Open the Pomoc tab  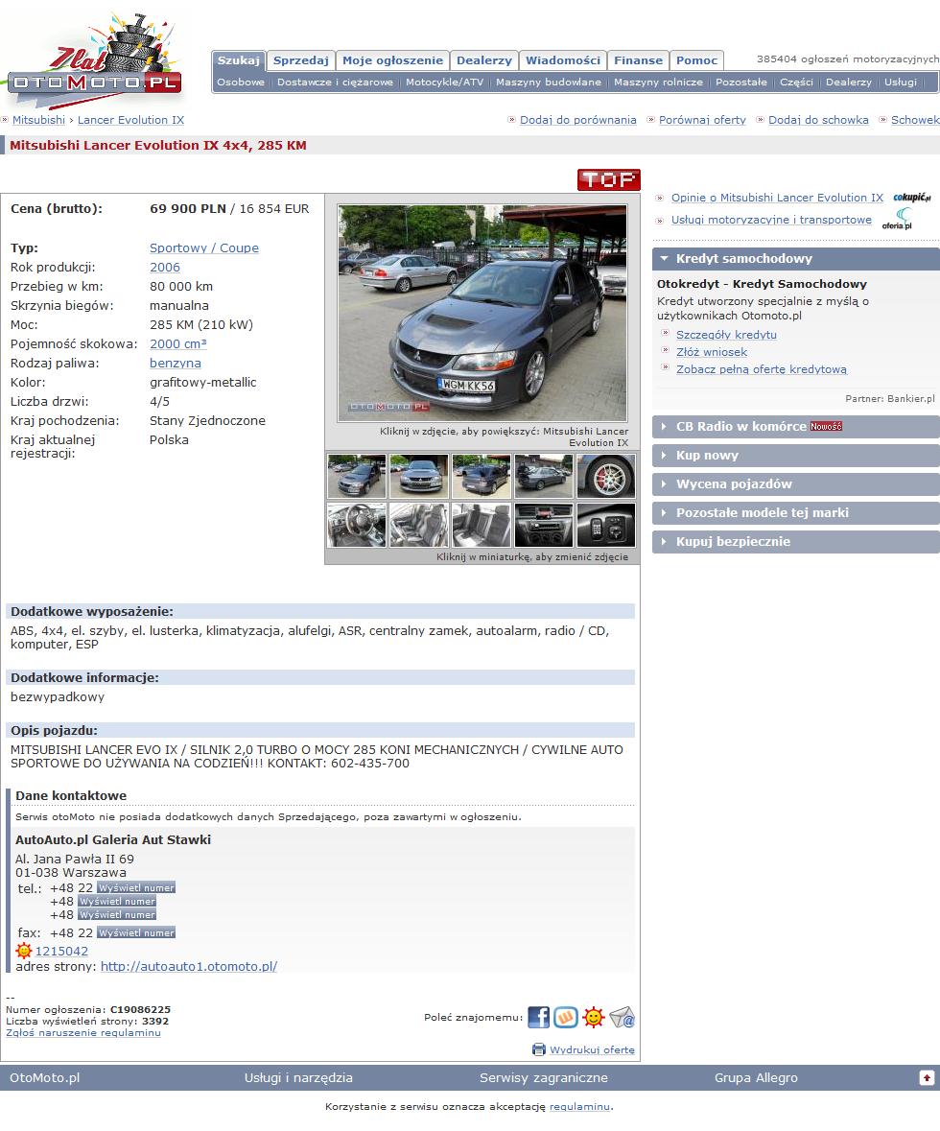click(697, 60)
